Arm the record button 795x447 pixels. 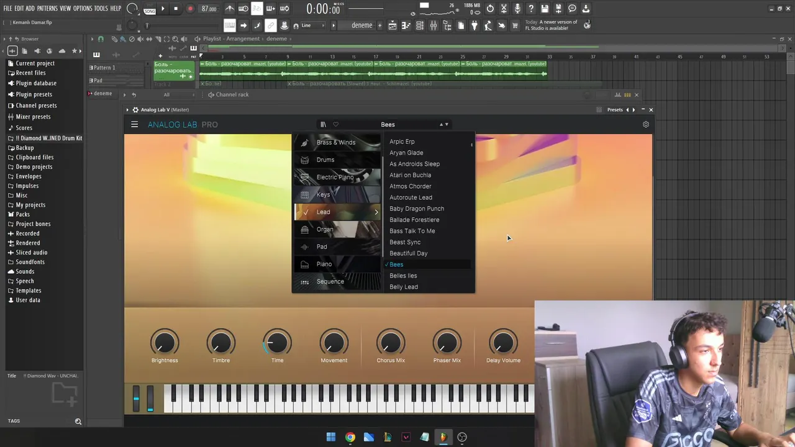[190, 9]
